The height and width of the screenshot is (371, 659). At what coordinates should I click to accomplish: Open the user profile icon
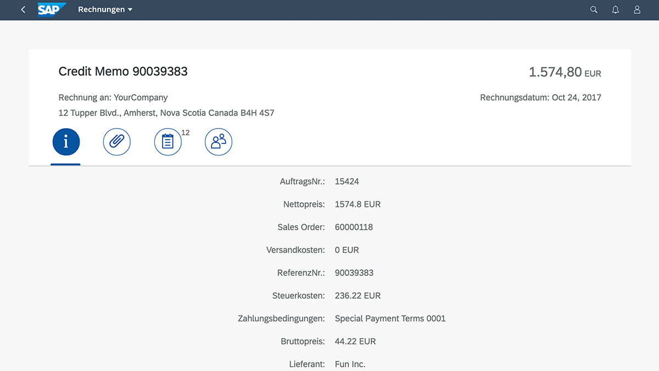(637, 10)
